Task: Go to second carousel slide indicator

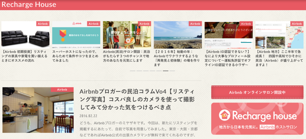Action: 139,71
